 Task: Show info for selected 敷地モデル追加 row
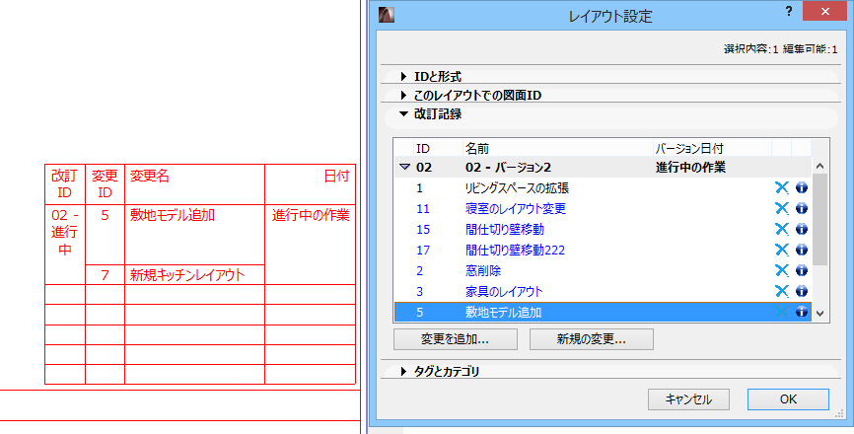pyautogui.click(x=801, y=312)
